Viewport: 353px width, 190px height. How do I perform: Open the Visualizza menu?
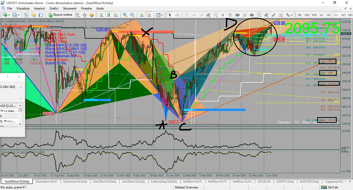(x=23, y=8)
